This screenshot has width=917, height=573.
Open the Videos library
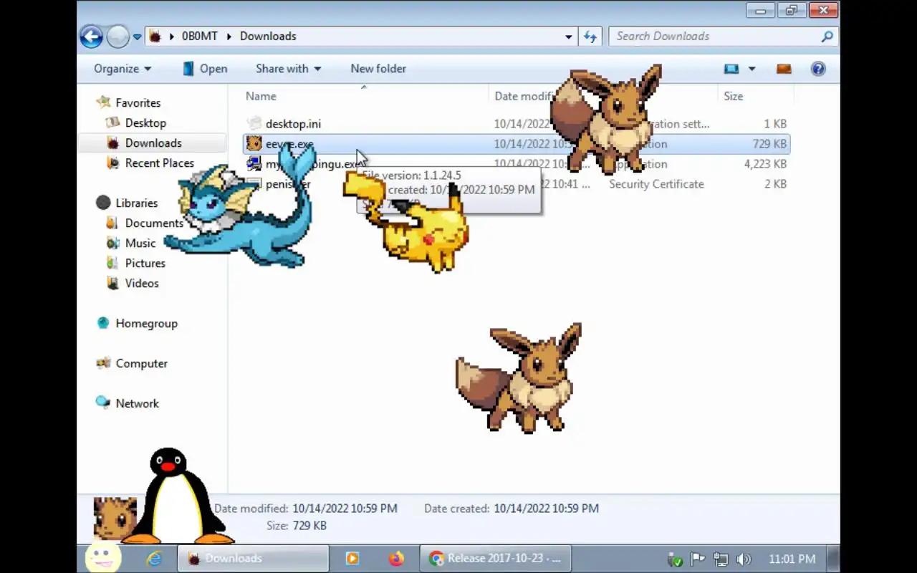pyautogui.click(x=142, y=284)
